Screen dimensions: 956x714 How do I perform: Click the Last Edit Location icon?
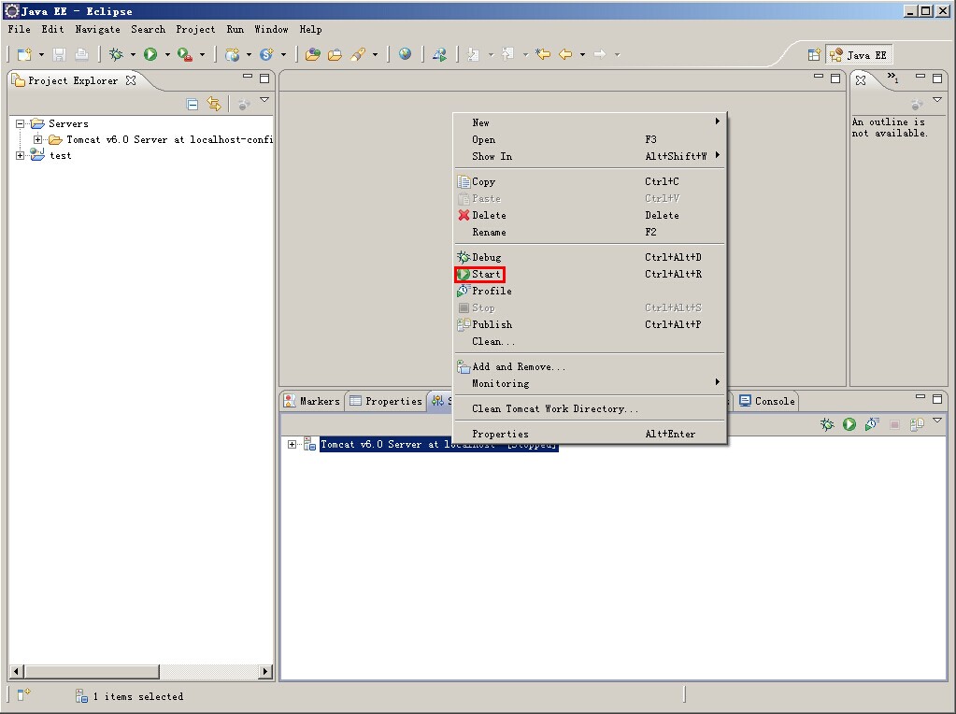(x=543, y=54)
